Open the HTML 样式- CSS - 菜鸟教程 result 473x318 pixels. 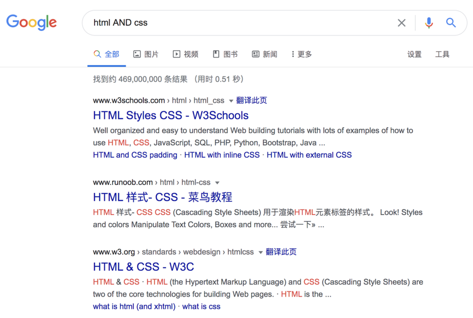tap(162, 197)
